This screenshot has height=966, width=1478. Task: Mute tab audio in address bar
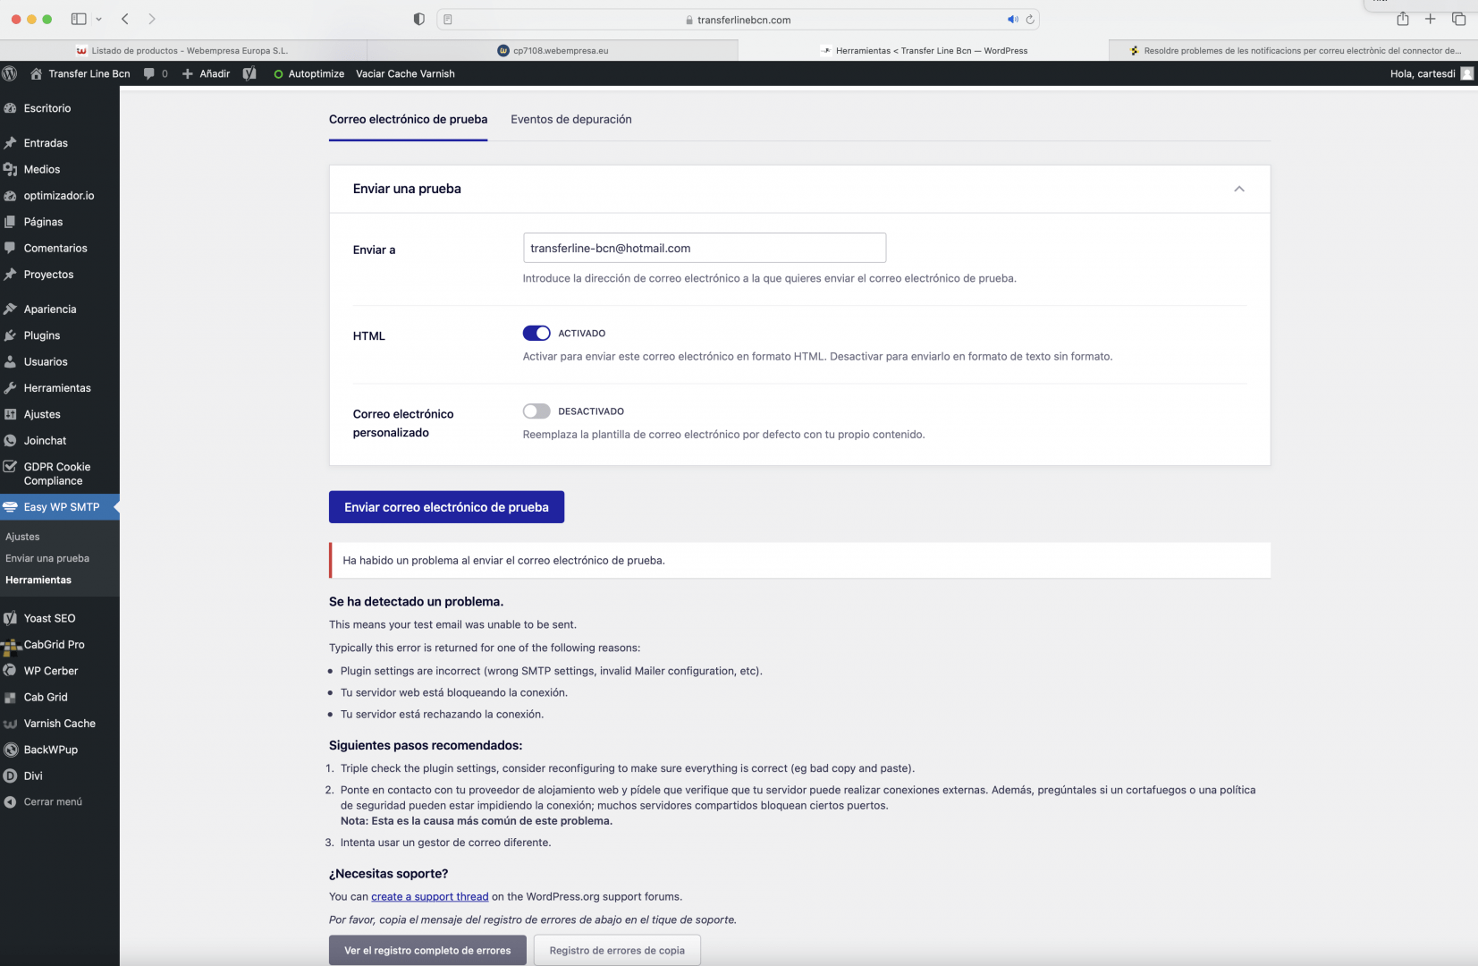coord(1013,19)
